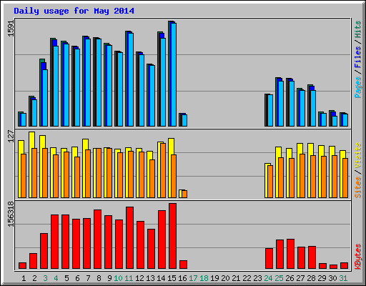Image resolution: width=366 pixels, height=286 pixels.
Task: Select the red KBytes bar for day 15
Action: [x=173, y=236]
